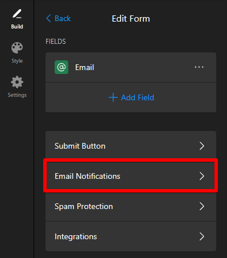227x258 pixels.
Task: Open Spam Protection options
Action: (131, 206)
